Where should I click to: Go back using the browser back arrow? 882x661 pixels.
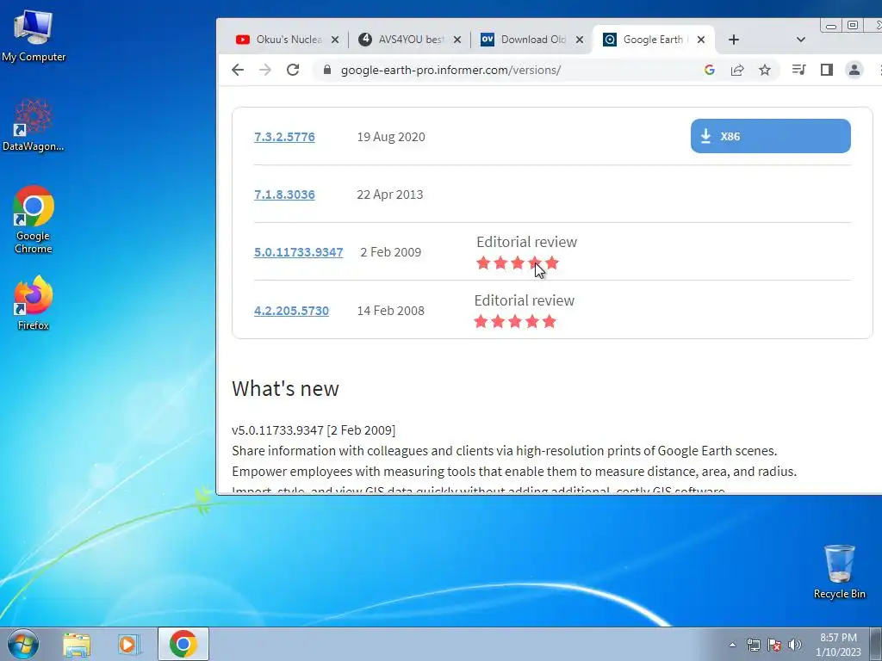[x=238, y=70]
